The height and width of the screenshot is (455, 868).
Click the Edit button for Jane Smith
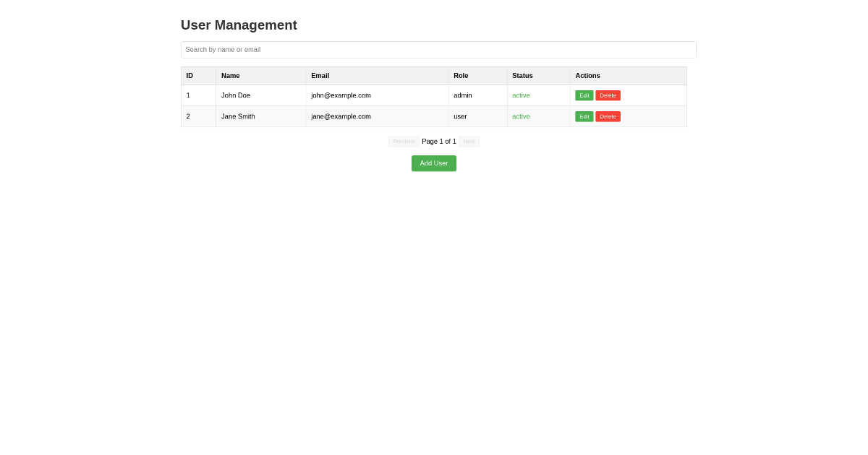click(x=584, y=116)
